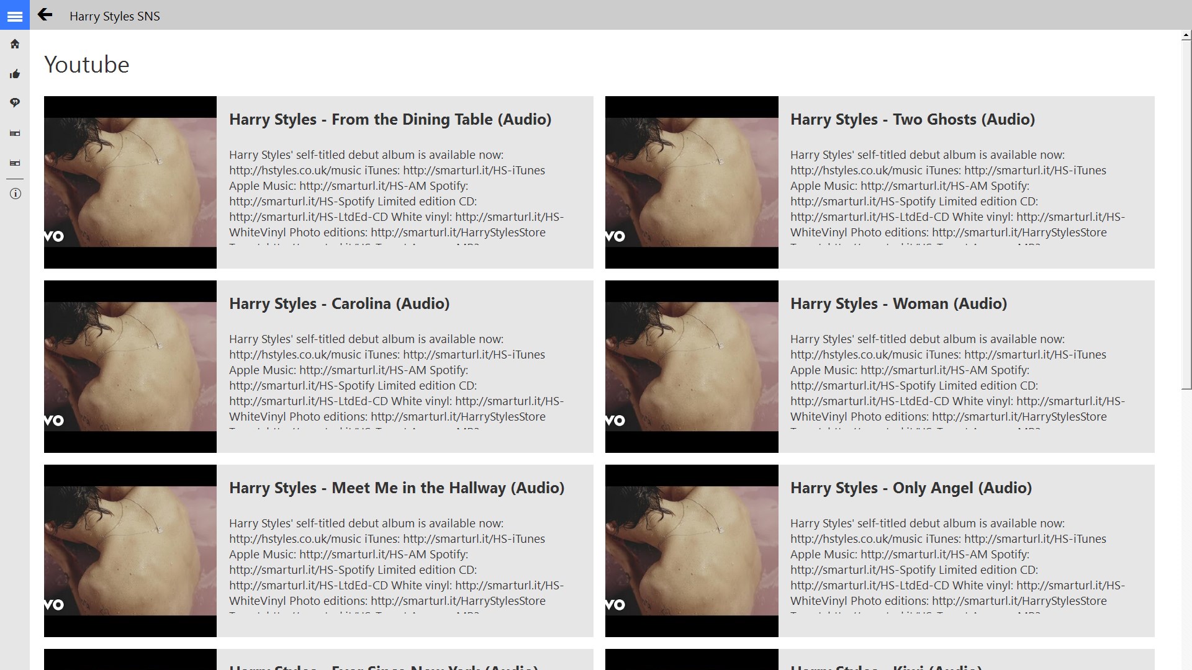Click the 'Youtube' page heading
The width and height of the screenshot is (1192, 670).
point(87,65)
